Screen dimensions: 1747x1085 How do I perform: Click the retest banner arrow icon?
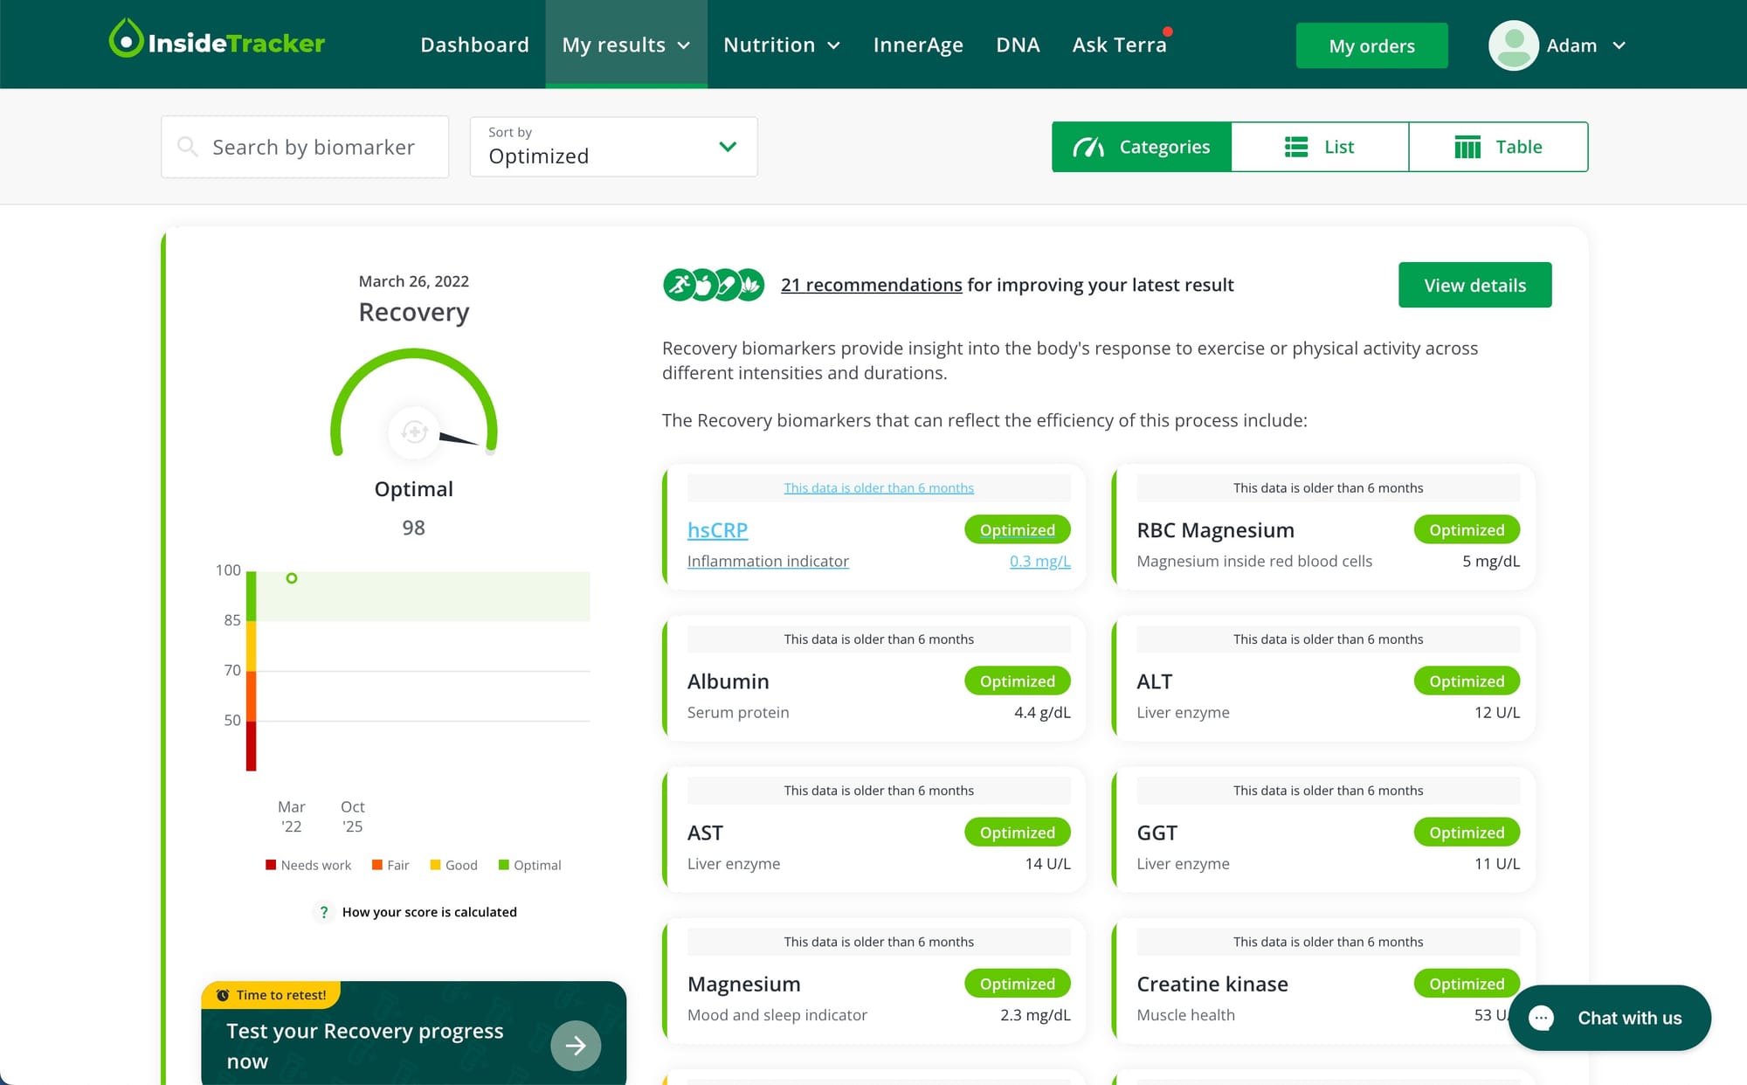576,1046
